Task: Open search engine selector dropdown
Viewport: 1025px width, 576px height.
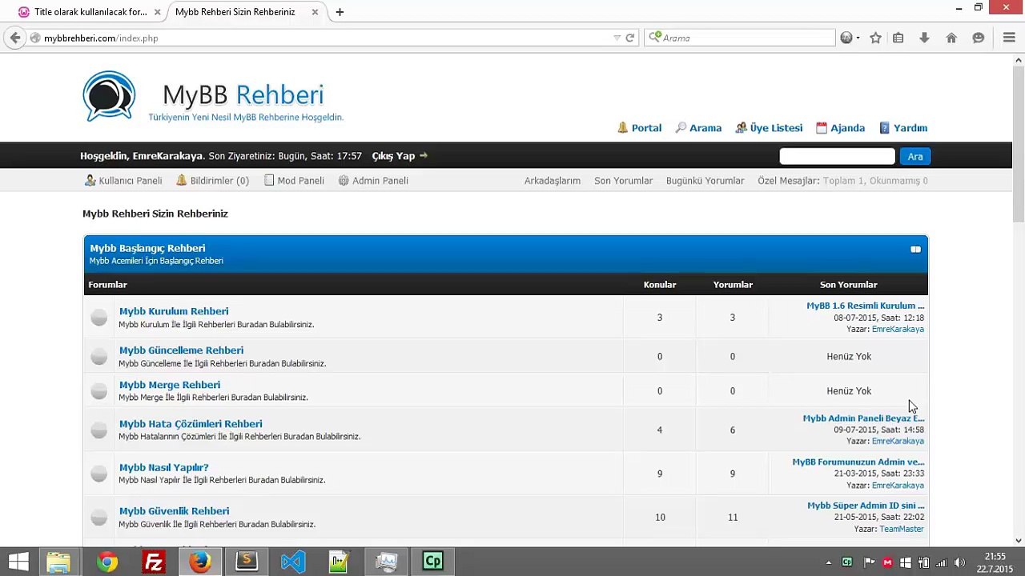Action: pos(655,38)
